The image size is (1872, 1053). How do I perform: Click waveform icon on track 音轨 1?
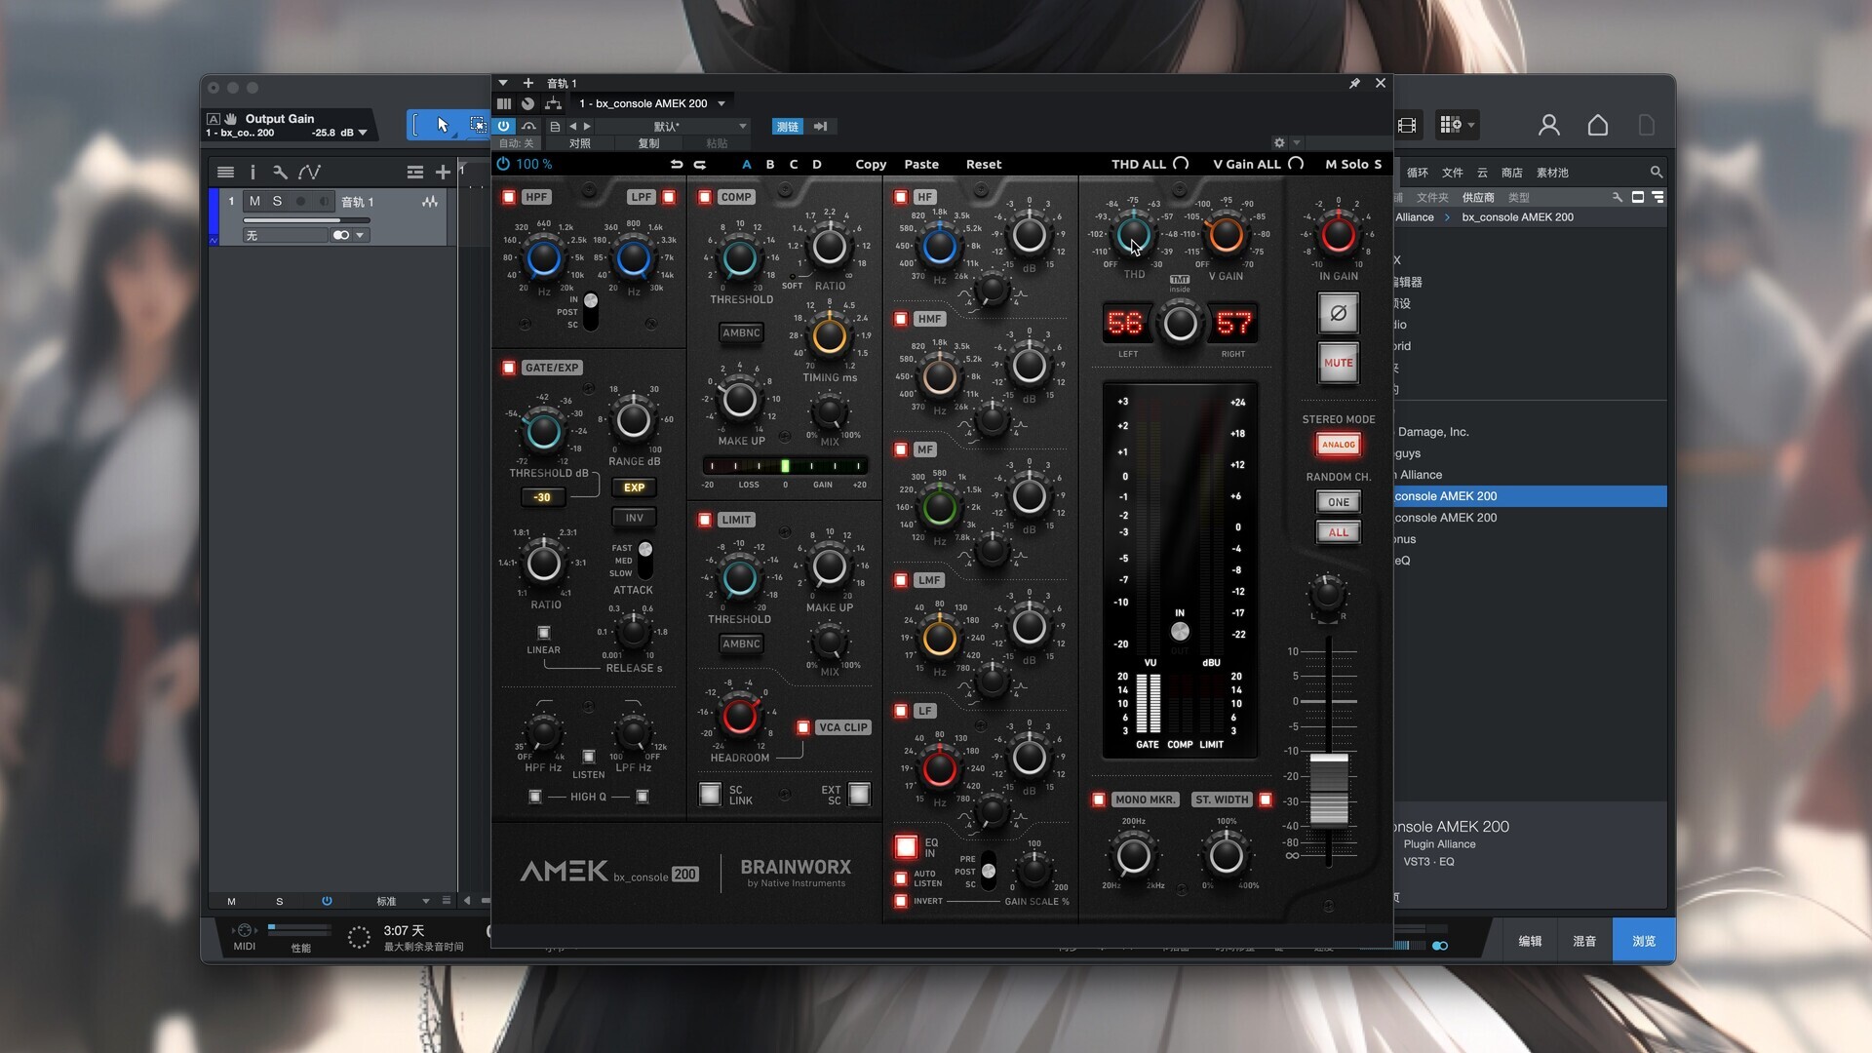pos(430,202)
